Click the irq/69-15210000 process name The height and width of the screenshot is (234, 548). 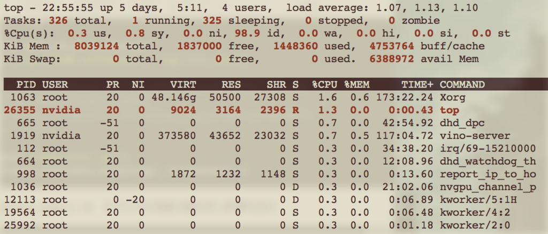click(x=488, y=149)
